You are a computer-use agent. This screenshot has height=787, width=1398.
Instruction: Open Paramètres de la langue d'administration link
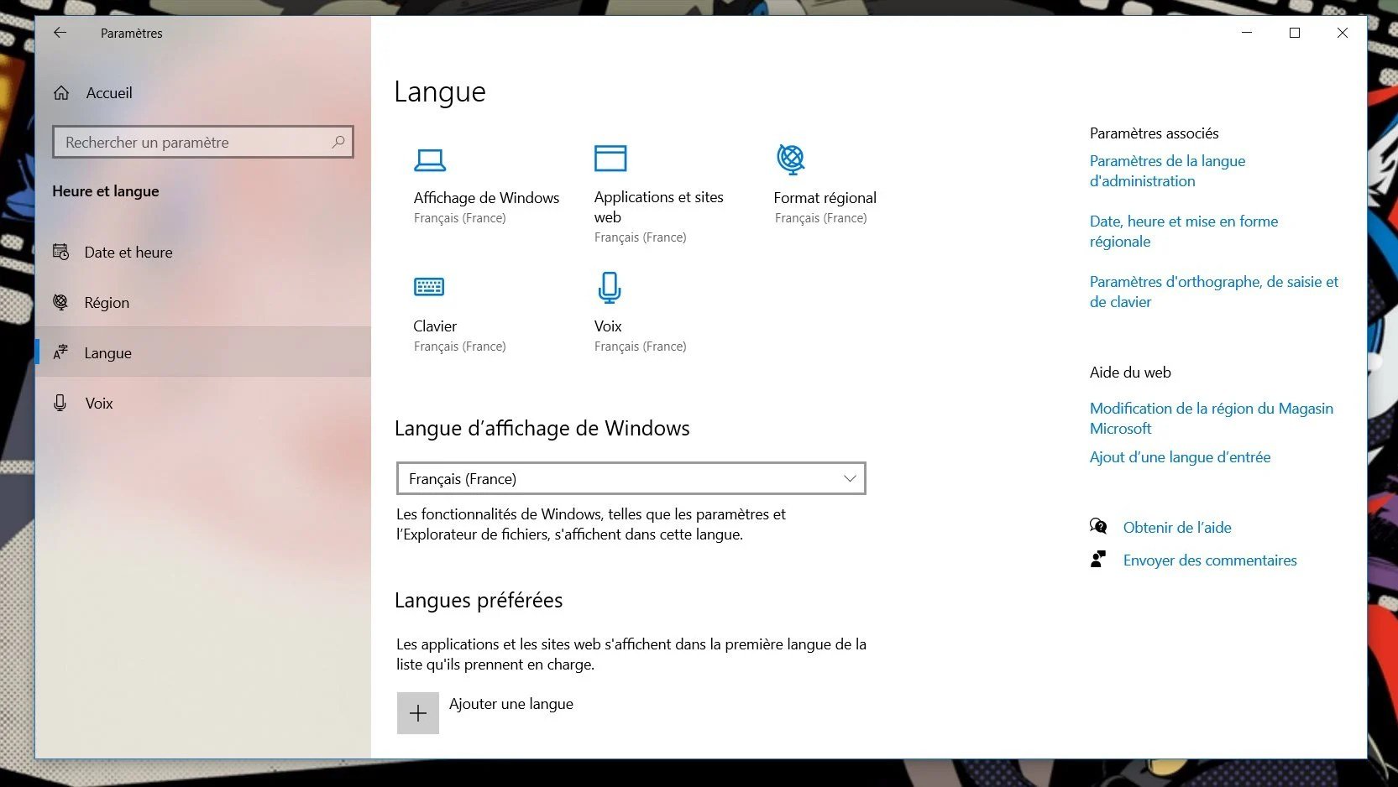point(1167,171)
